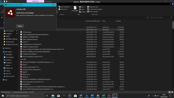Refresh the folder with the reload icon

[148, 17]
